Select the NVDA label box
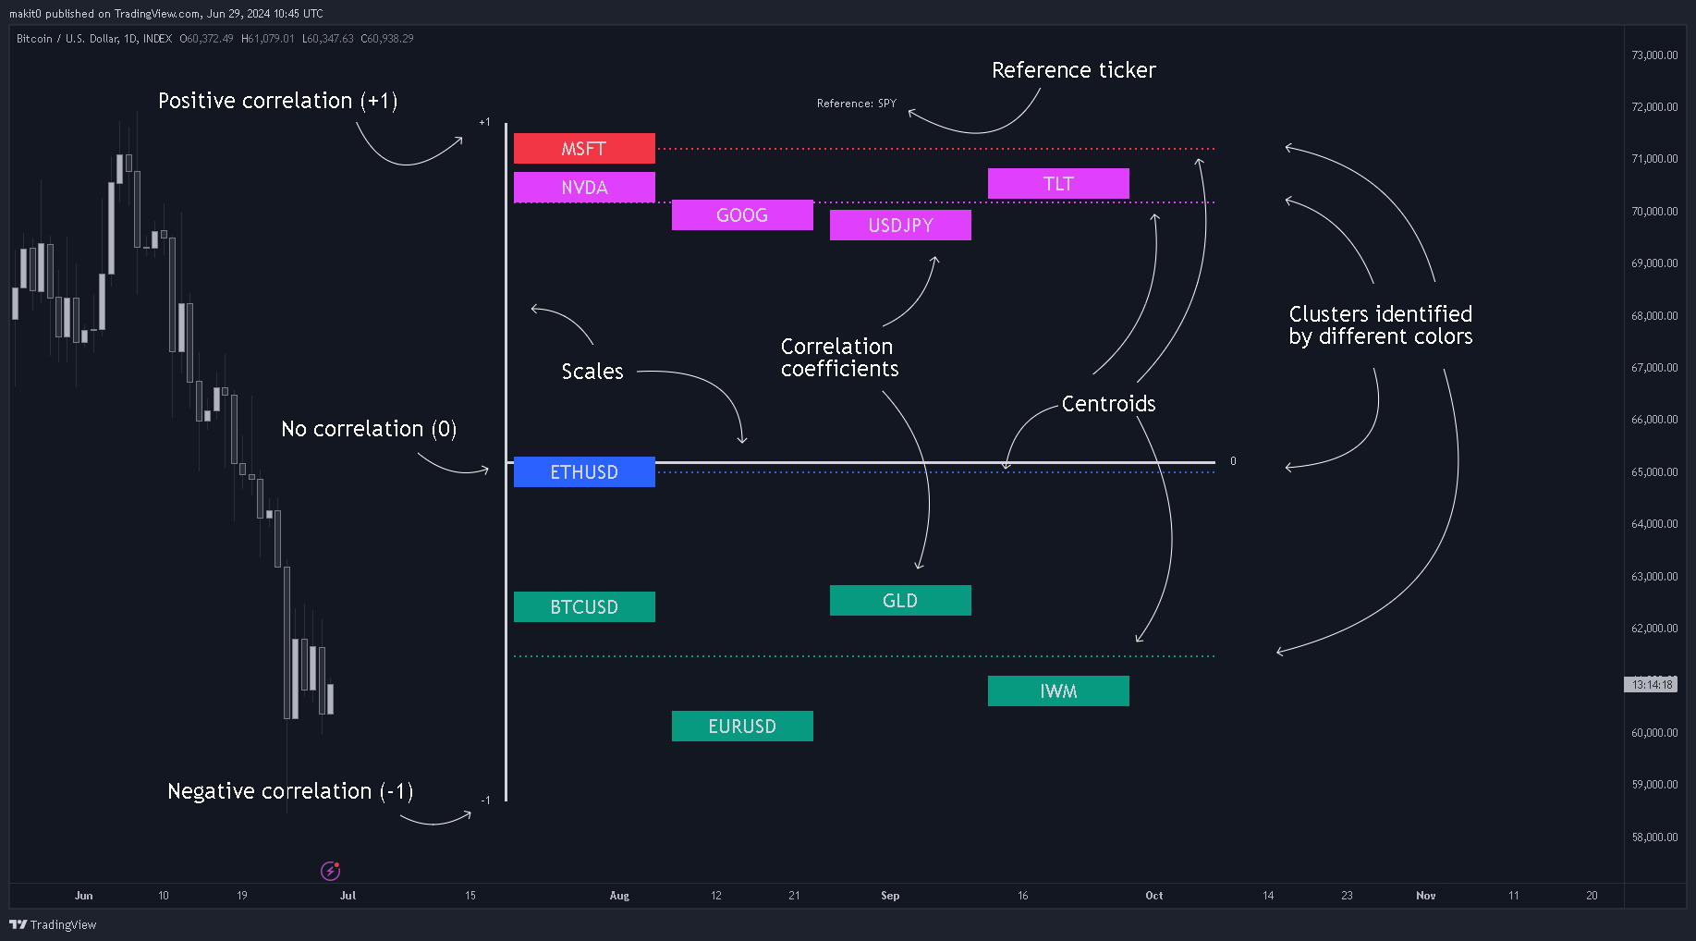Viewport: 1696px width, 941px height. [x=584, y=188]
